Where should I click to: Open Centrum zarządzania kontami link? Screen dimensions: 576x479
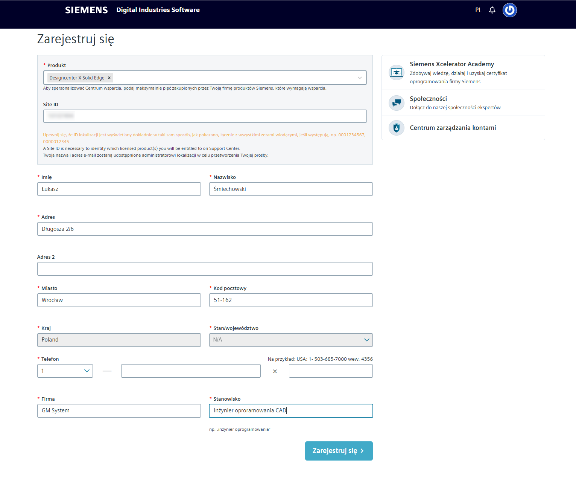pyautogui.click(x=453, y=128)
